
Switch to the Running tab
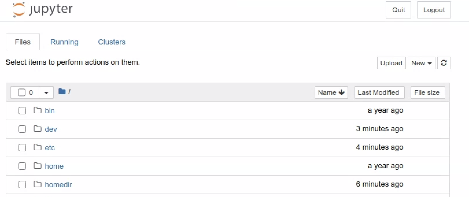(64, 42)
